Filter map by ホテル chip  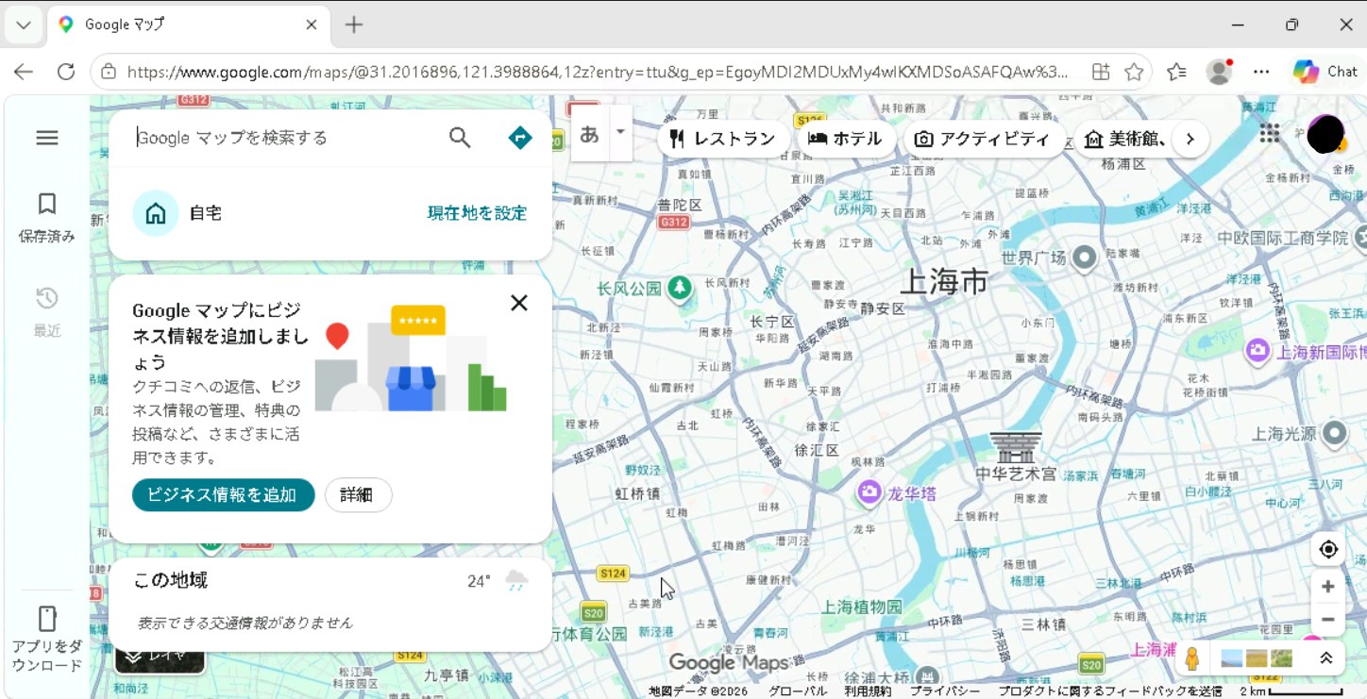(846, 140)
